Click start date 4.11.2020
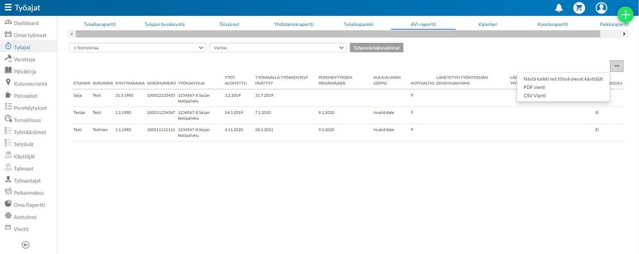This screenshot has height=254, width=639. pyautogui.click(x=234, y=129)
